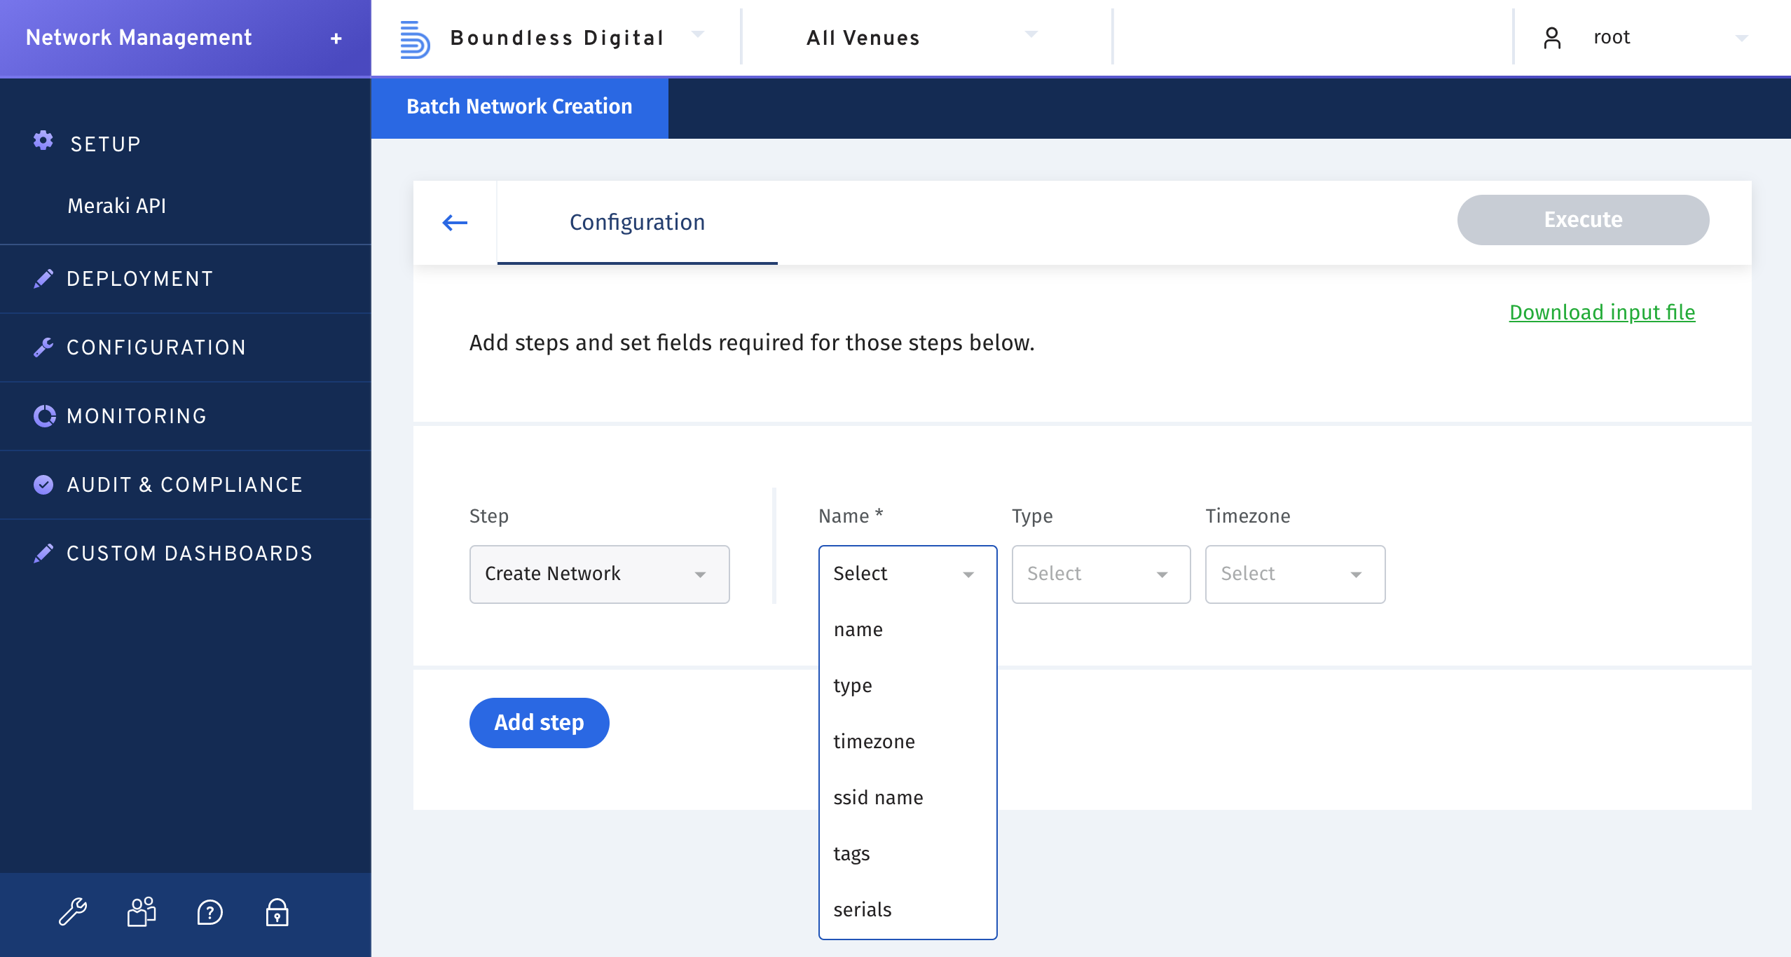Switch to the Batch Network Creation tab
1791x957 pixels.
coord(519,106)
